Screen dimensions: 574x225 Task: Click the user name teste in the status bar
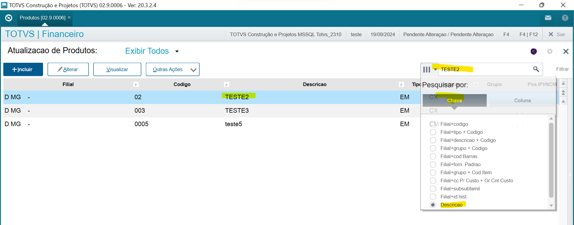[356, 34]
